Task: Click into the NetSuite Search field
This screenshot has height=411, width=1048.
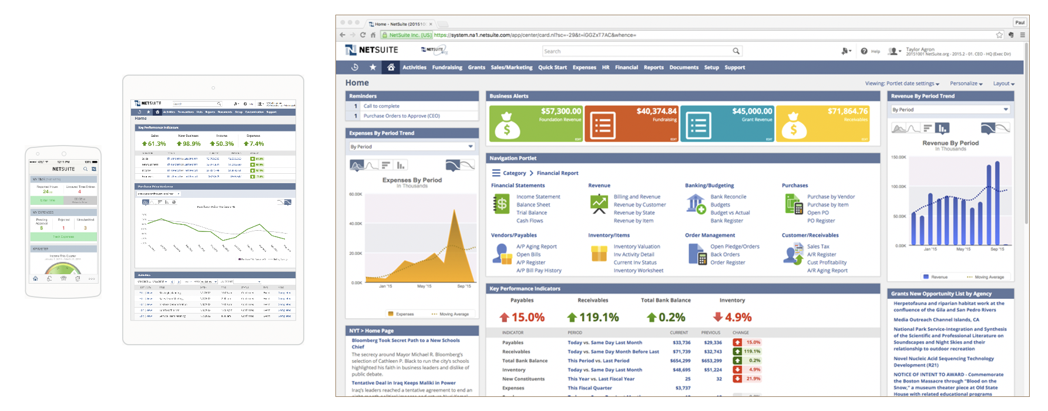Action: pyautogui.click(x=637, y=51)
